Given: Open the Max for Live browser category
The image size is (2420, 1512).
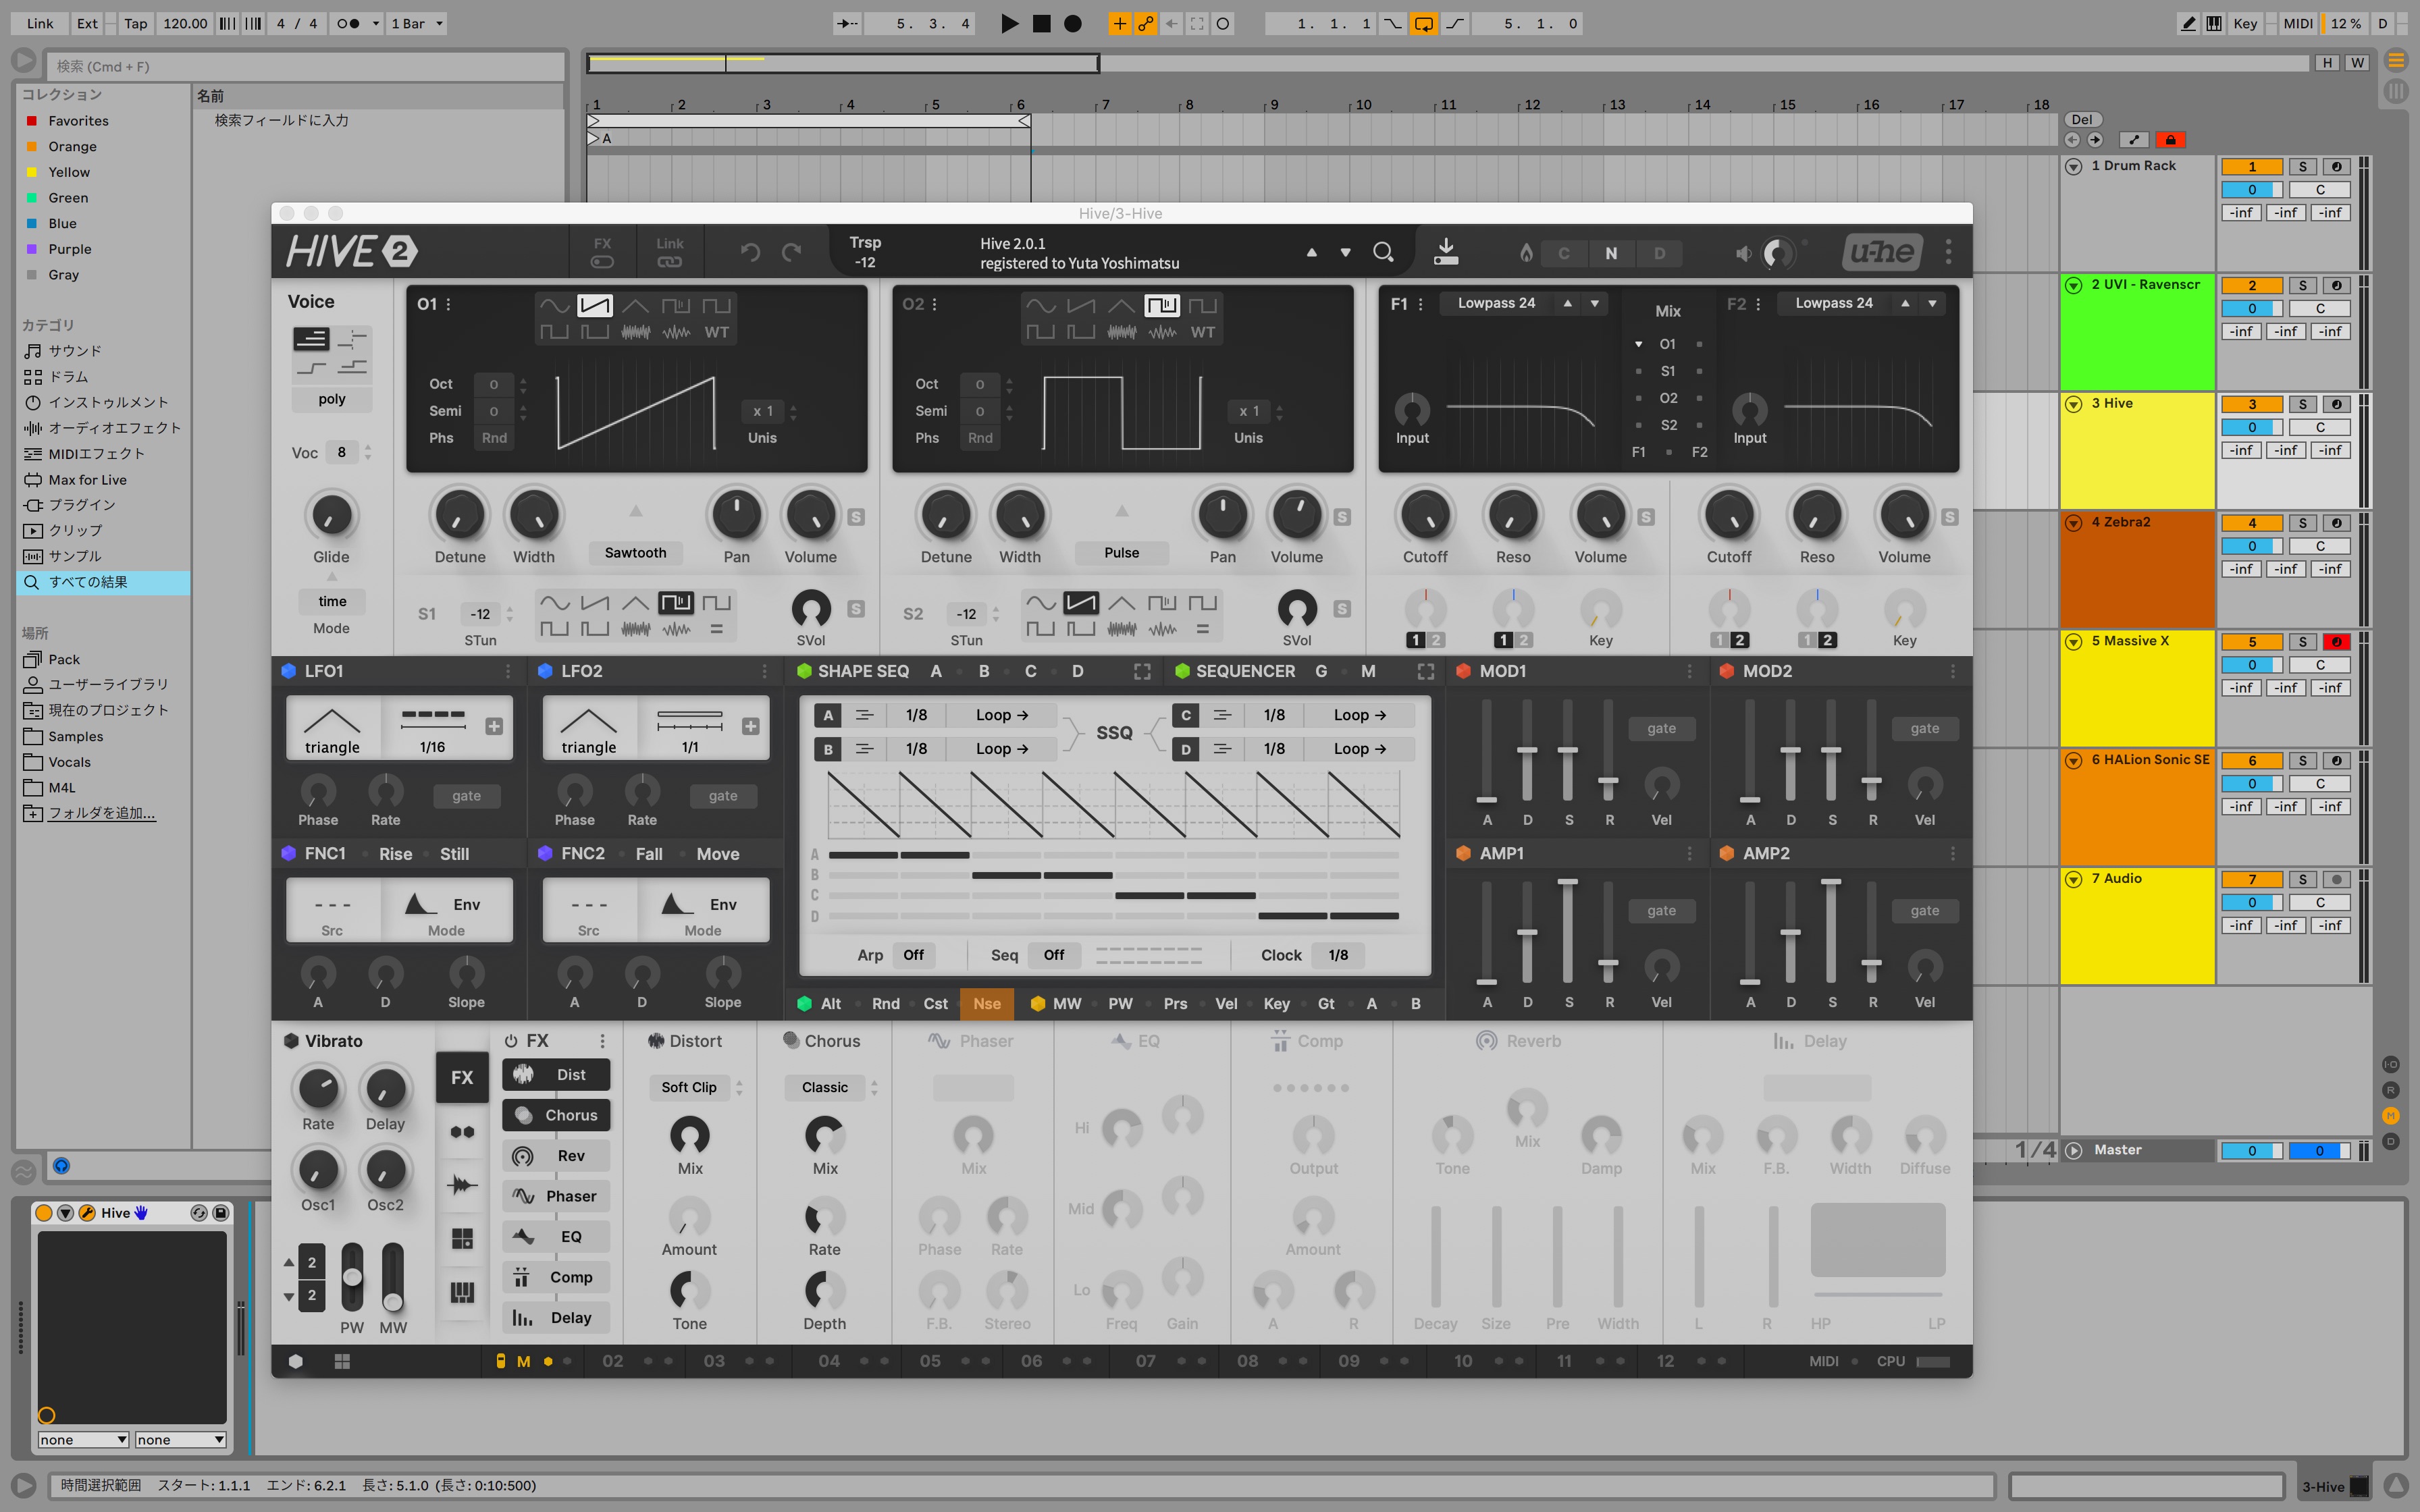Looking at the screenshot, I should (87, 479).
